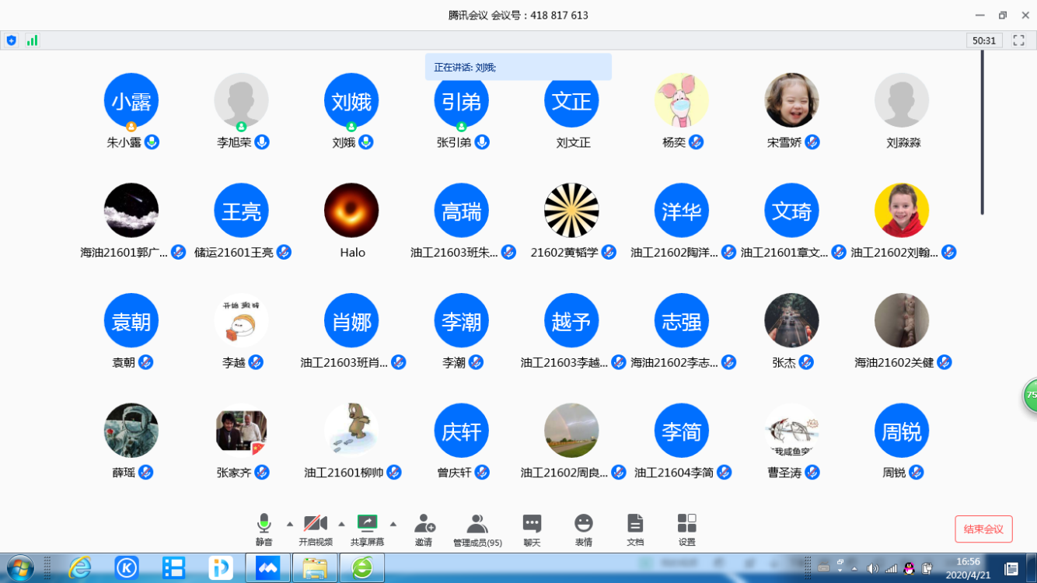Open 管理成员(95) participants panel

[x=477, y=529]
